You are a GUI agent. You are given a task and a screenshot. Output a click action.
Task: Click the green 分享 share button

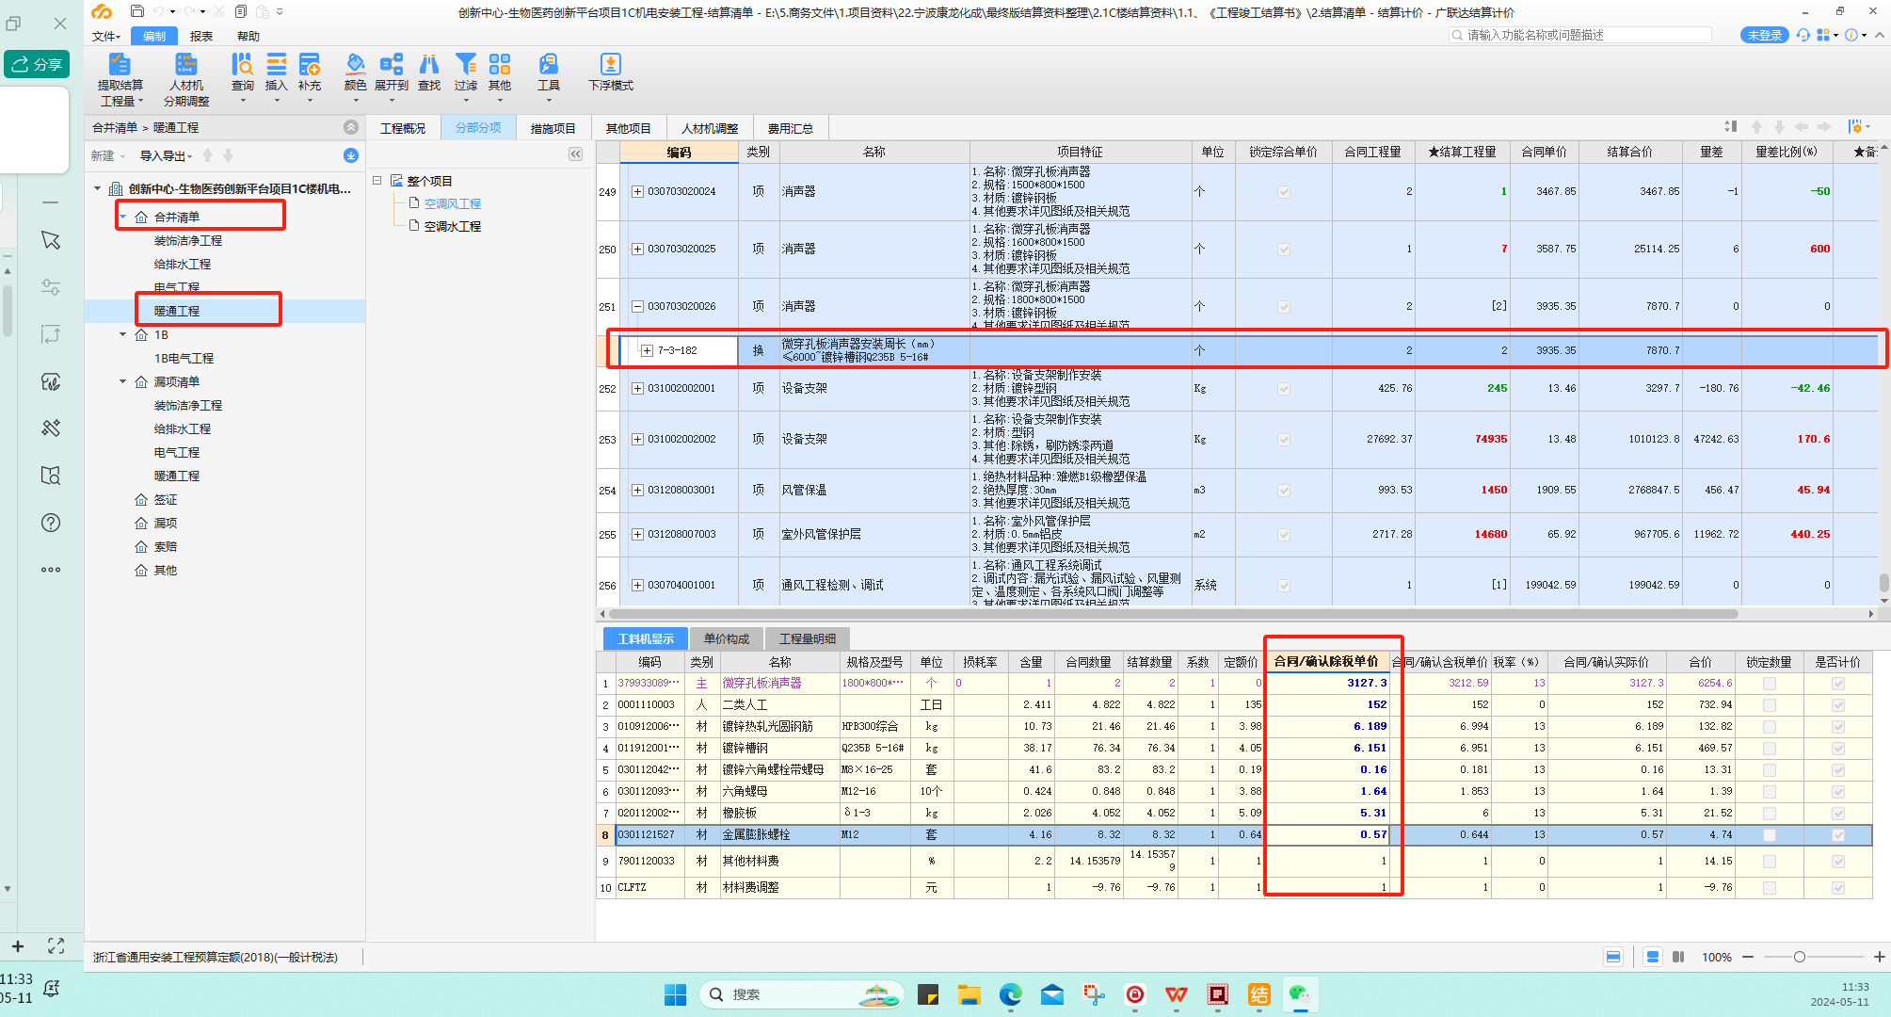coord(37,64)
